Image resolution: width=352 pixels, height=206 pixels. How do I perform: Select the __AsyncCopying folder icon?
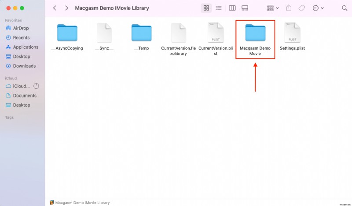(67, 33)
